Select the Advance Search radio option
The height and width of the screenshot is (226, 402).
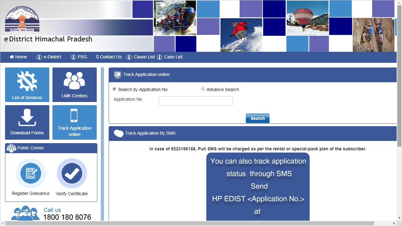[203, 89]
